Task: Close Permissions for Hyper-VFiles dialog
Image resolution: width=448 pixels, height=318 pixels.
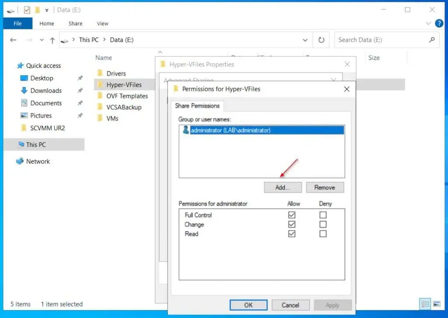Action: click(347, 89)
